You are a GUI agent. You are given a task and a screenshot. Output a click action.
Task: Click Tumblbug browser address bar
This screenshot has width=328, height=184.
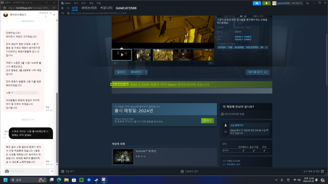[29, 8]
